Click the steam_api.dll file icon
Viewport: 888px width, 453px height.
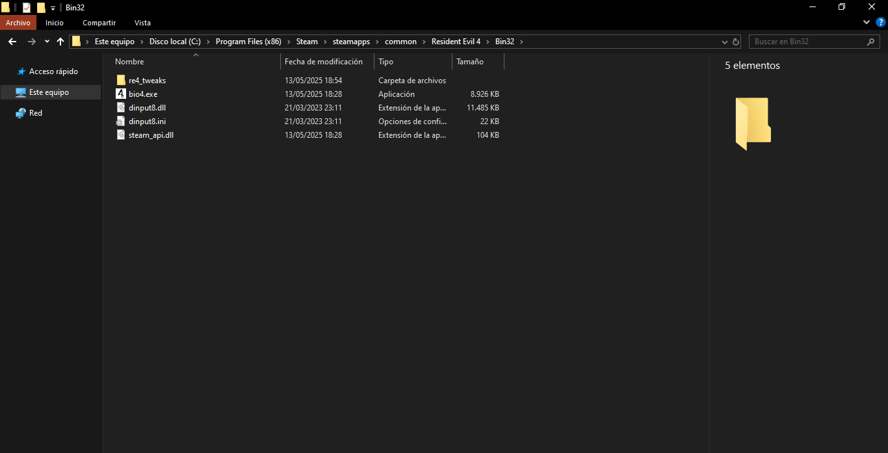click(x=121, y=135)
